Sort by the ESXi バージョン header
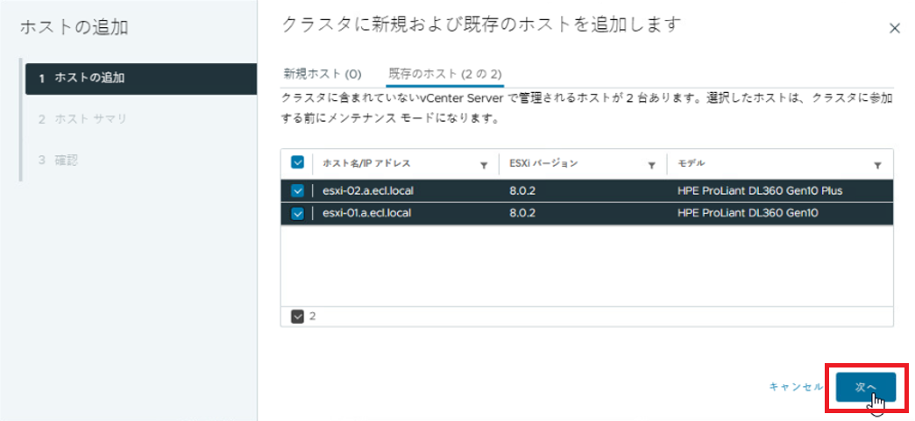The height and width of the screenshot is (421, 915). pos(543,163)
